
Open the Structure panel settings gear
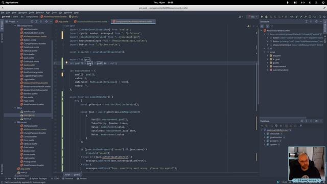(316, 21)
